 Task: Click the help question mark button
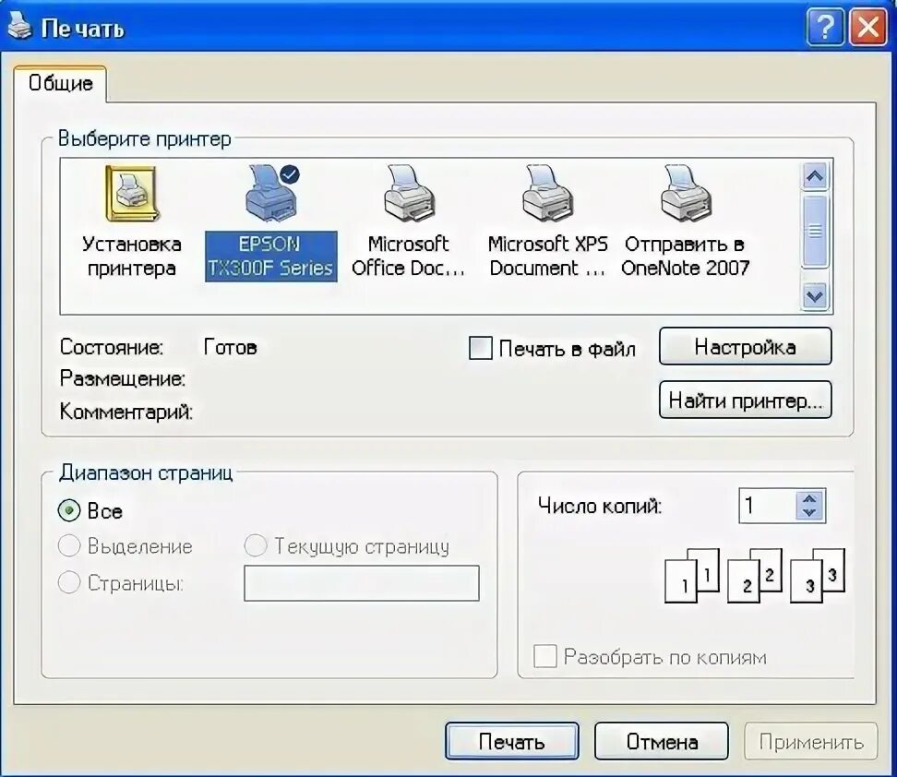point(825,27)
